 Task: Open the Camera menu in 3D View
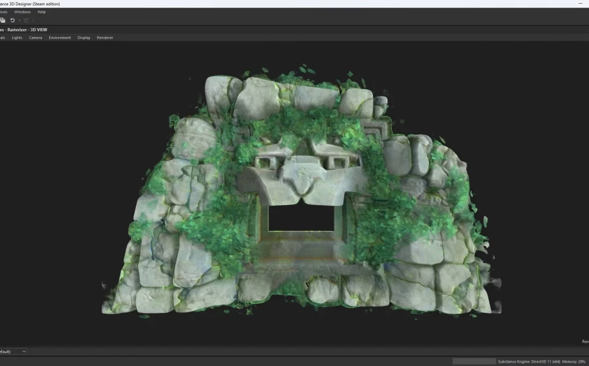pos(35,37)
